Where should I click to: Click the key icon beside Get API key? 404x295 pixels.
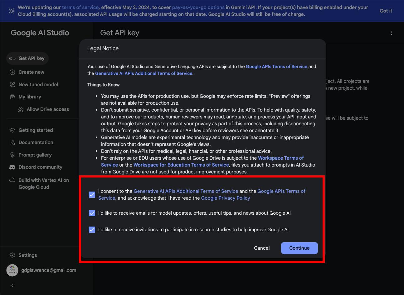12,58
